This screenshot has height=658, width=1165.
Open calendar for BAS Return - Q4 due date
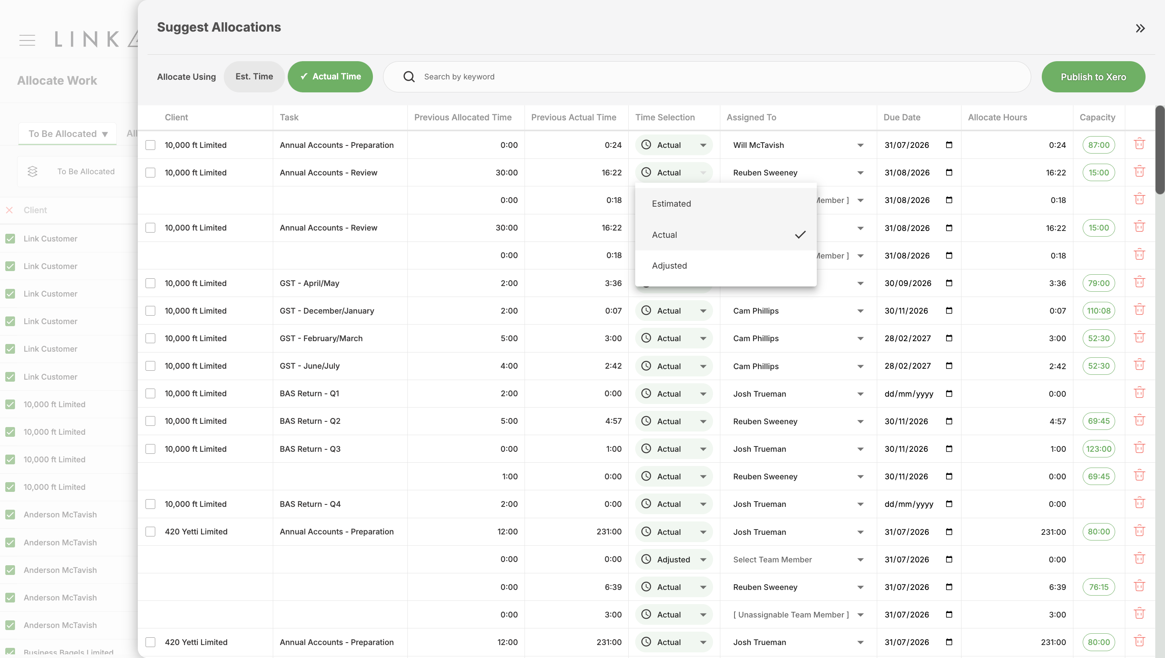tap(949, 504)
